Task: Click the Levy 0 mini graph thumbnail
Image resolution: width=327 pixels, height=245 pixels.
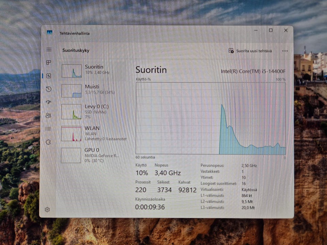Action: coord(71,112)
